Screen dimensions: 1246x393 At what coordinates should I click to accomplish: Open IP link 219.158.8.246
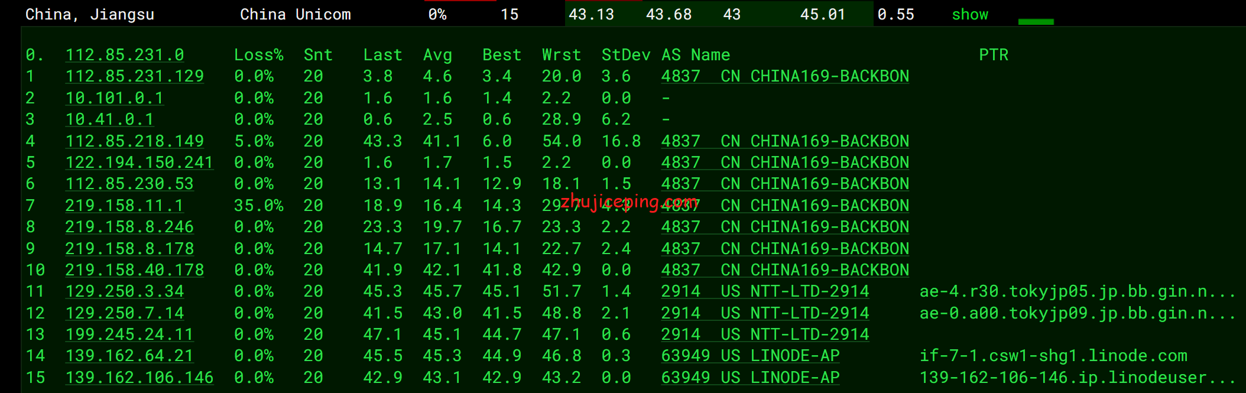[129, 227]
